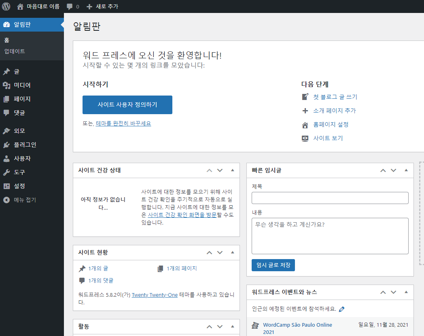Click the 새로 추가 plus icon
424x336 pixels.
[89, 6]
